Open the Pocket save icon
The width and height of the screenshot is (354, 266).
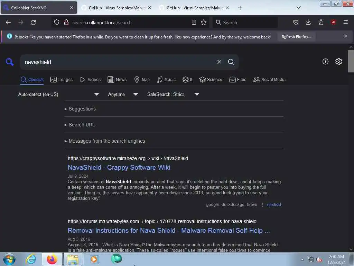click(296, 23)
